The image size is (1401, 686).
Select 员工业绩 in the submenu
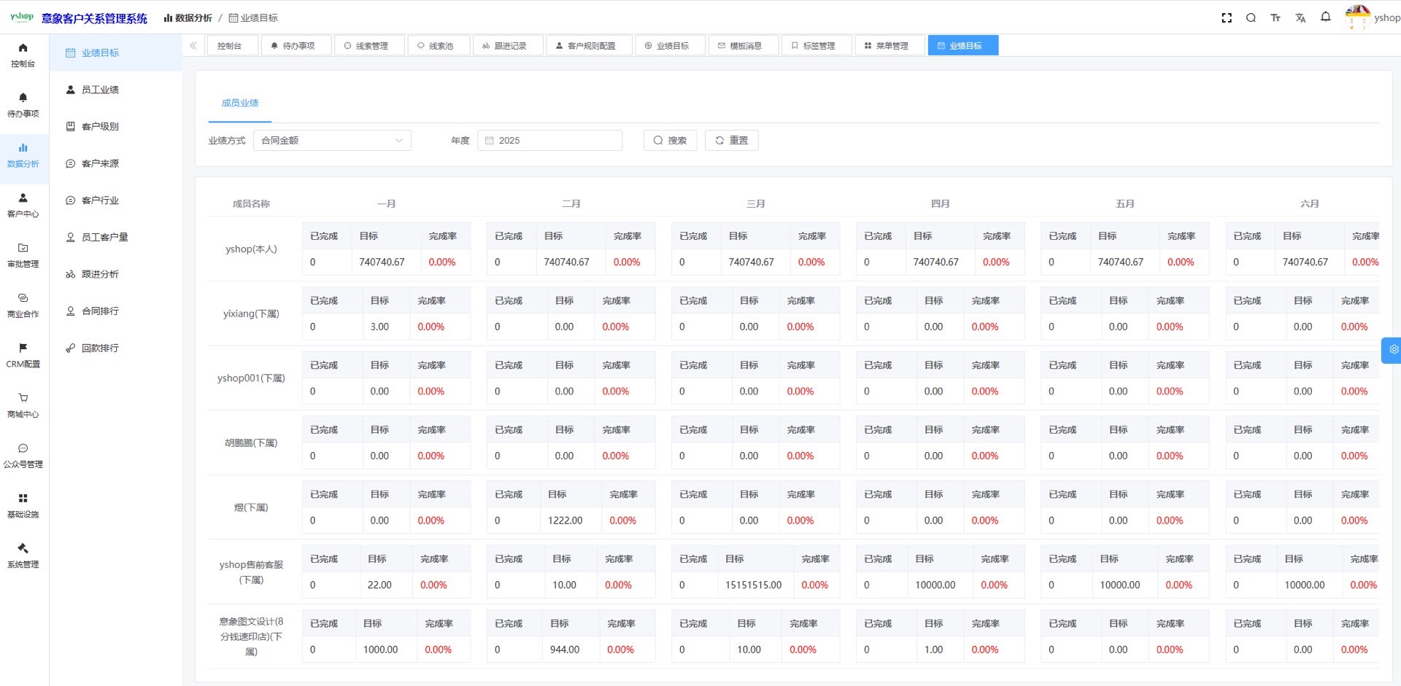tap(100, 90)
